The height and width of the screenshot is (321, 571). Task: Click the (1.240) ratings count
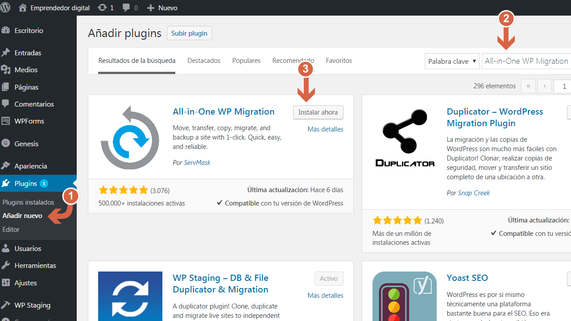click(434, 221)
